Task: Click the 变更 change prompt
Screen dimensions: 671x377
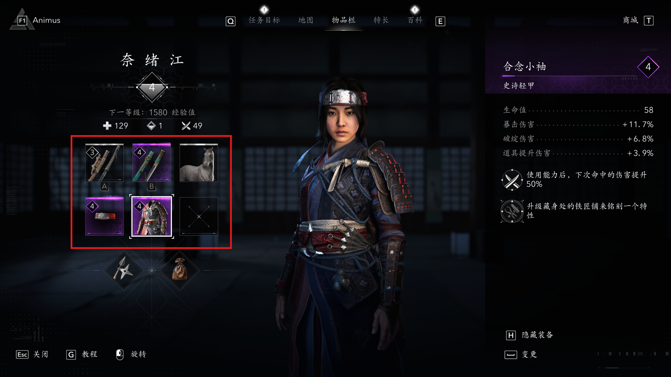Action: 521,355
